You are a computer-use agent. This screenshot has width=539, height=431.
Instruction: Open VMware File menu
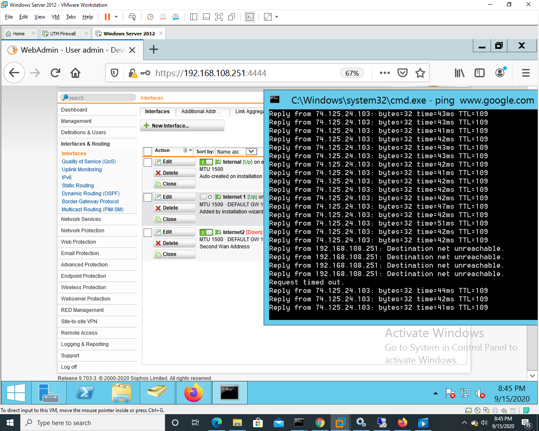pyautogui.click(x=9, y=17)
